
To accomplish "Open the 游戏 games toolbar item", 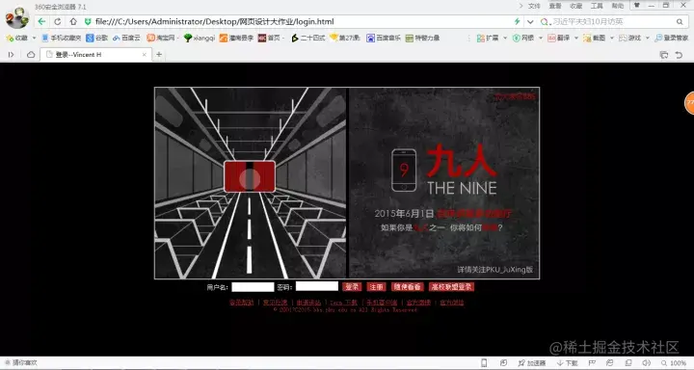I will click(629, 39).
